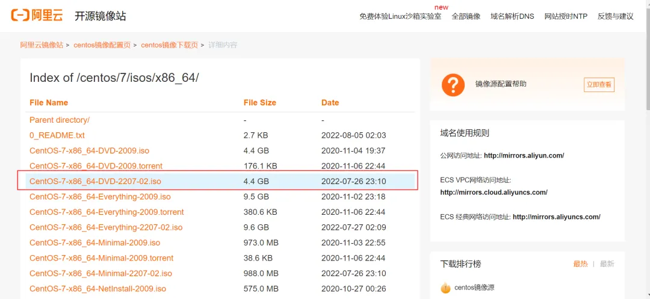Click the Aliyun logo icon
This screenshot has width=650, height=299.
coord(37,15)
